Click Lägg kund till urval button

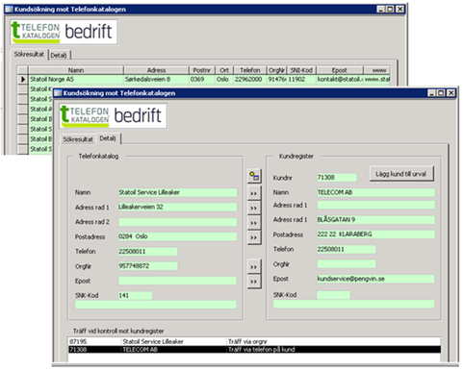[x=401, y=174]
